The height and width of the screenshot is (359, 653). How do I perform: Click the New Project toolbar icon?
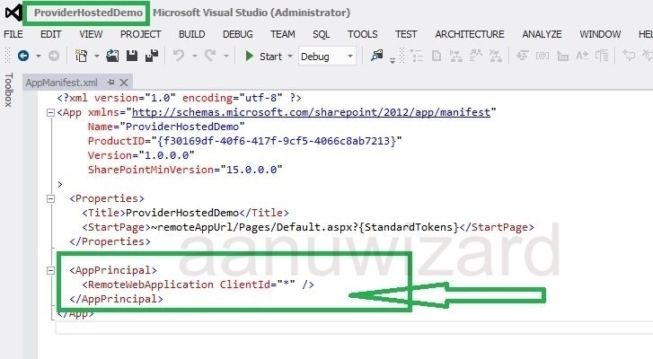point(82,56)
